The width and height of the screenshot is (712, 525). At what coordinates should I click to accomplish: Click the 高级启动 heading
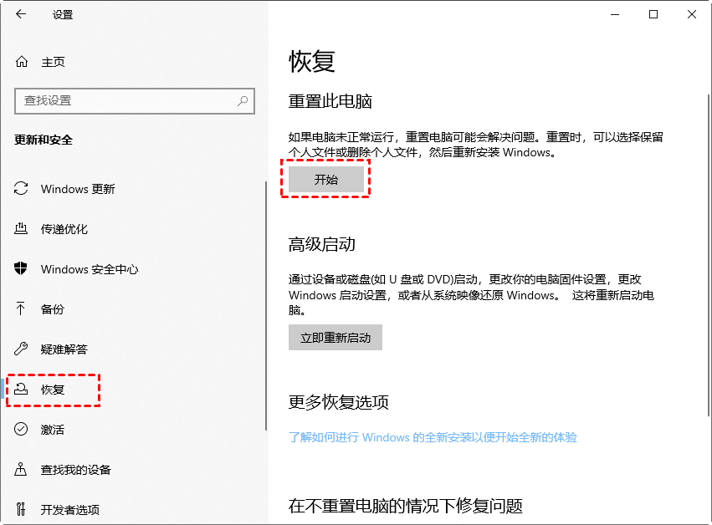[321, 244]
